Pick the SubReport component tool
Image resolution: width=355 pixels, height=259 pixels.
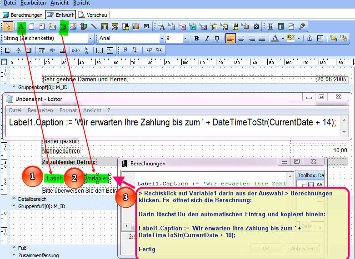pyautogui.click(x=281, y=26)
